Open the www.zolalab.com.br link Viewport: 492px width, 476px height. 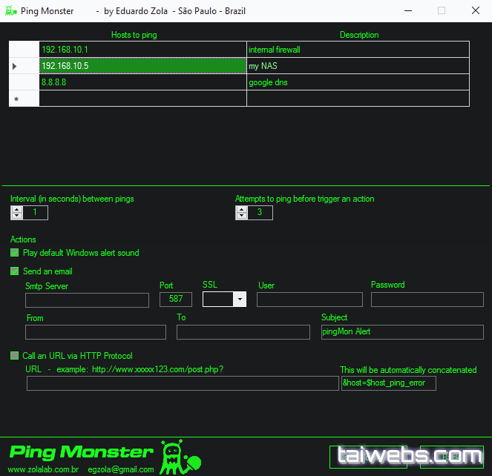click(x=43, y=469)
